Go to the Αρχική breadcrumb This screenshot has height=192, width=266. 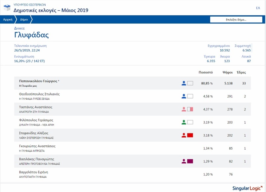pos(8,19)
